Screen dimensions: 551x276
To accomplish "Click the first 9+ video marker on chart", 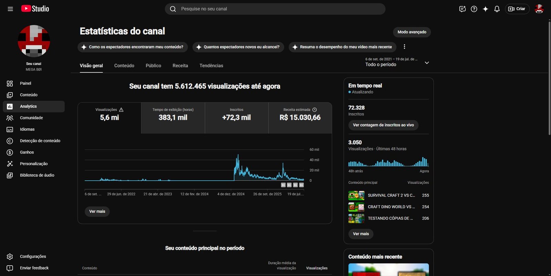I will tap(283, 185).
